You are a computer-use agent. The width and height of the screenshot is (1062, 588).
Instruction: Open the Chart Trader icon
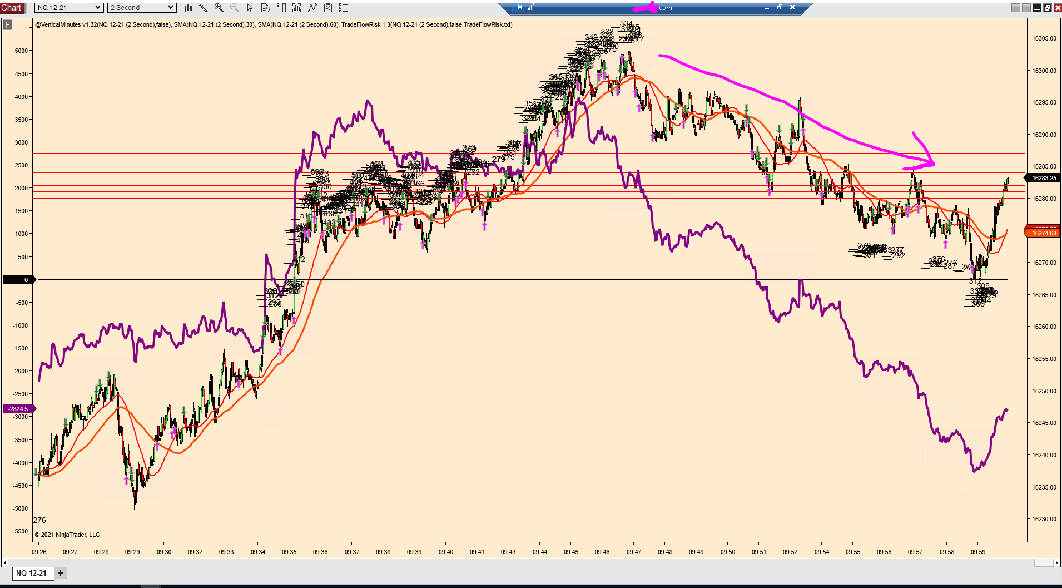(x=281, y=8)
